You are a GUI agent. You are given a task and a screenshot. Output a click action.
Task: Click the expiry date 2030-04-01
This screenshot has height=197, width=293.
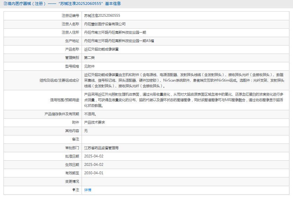pos(93,173)
